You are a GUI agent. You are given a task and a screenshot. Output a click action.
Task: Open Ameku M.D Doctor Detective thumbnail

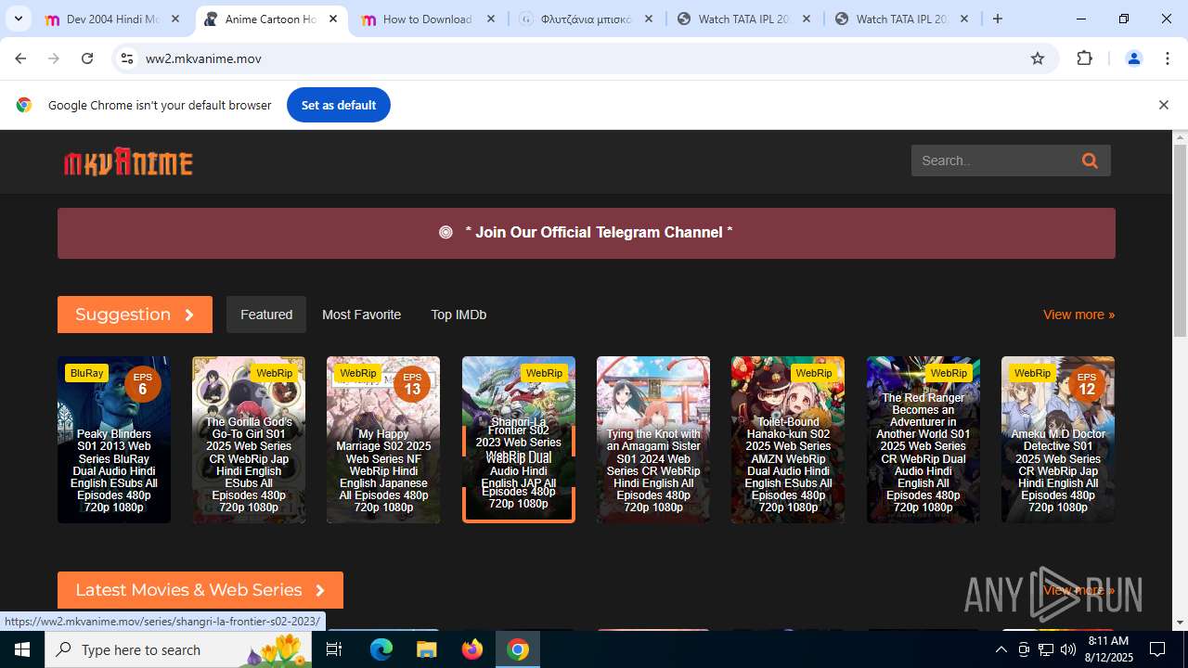1058,440
